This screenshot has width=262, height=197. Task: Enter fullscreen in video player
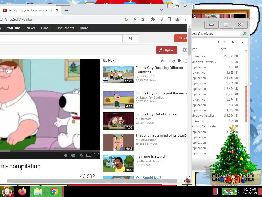tap(96, 155)
